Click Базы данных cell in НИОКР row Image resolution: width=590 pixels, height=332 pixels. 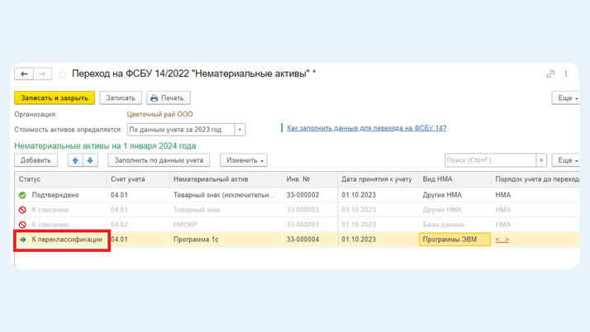[454, 225]
